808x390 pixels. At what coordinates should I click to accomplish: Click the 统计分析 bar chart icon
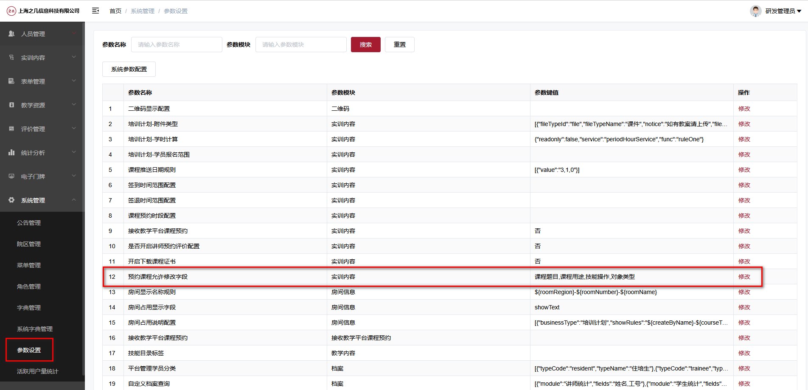click(x=11, y=152)
